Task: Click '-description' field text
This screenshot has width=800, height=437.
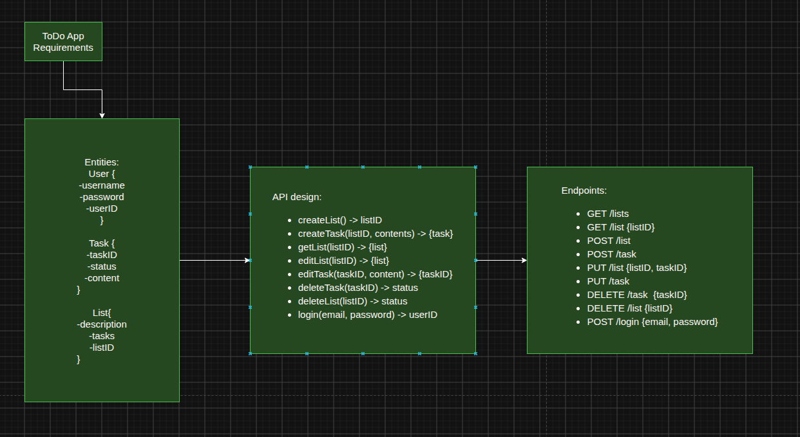Action: coord(102,324)
